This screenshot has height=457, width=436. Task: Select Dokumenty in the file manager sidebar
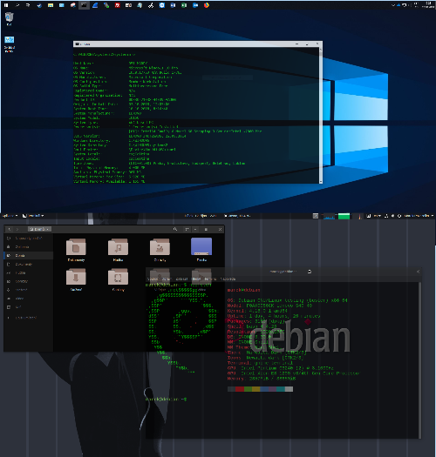28,265
